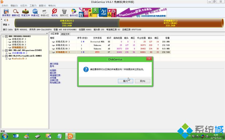Click the 卷标 column header
The width and height of the screenshot is (225, 140).
(52, 38)
